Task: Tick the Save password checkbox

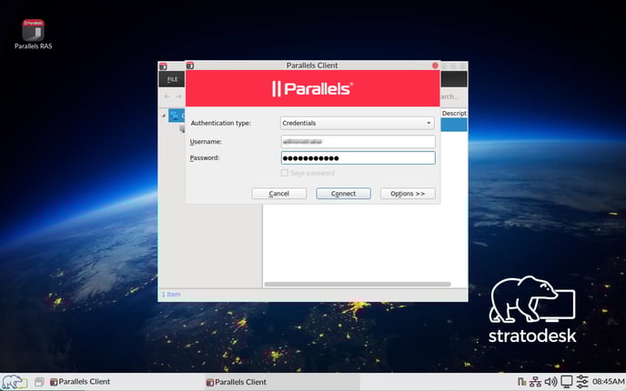Action: 284,173
